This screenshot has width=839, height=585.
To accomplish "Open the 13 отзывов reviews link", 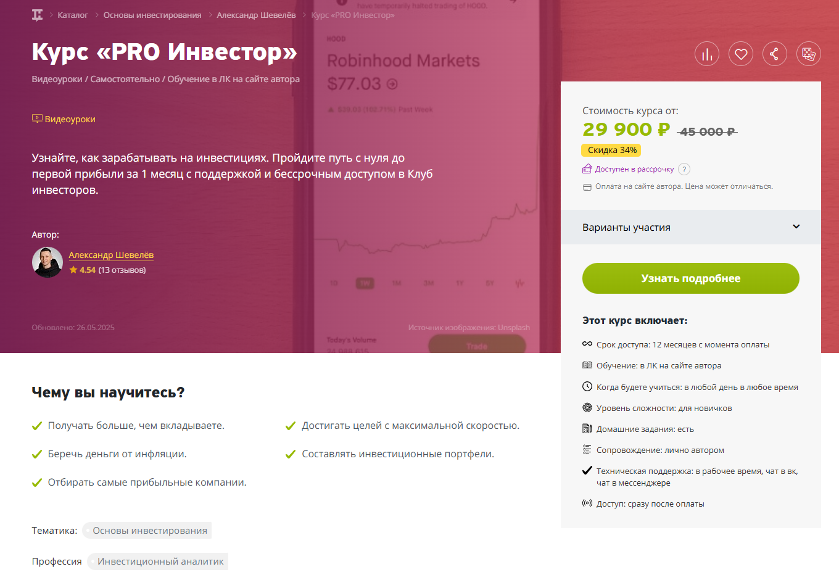I will [x=122, y=270].
